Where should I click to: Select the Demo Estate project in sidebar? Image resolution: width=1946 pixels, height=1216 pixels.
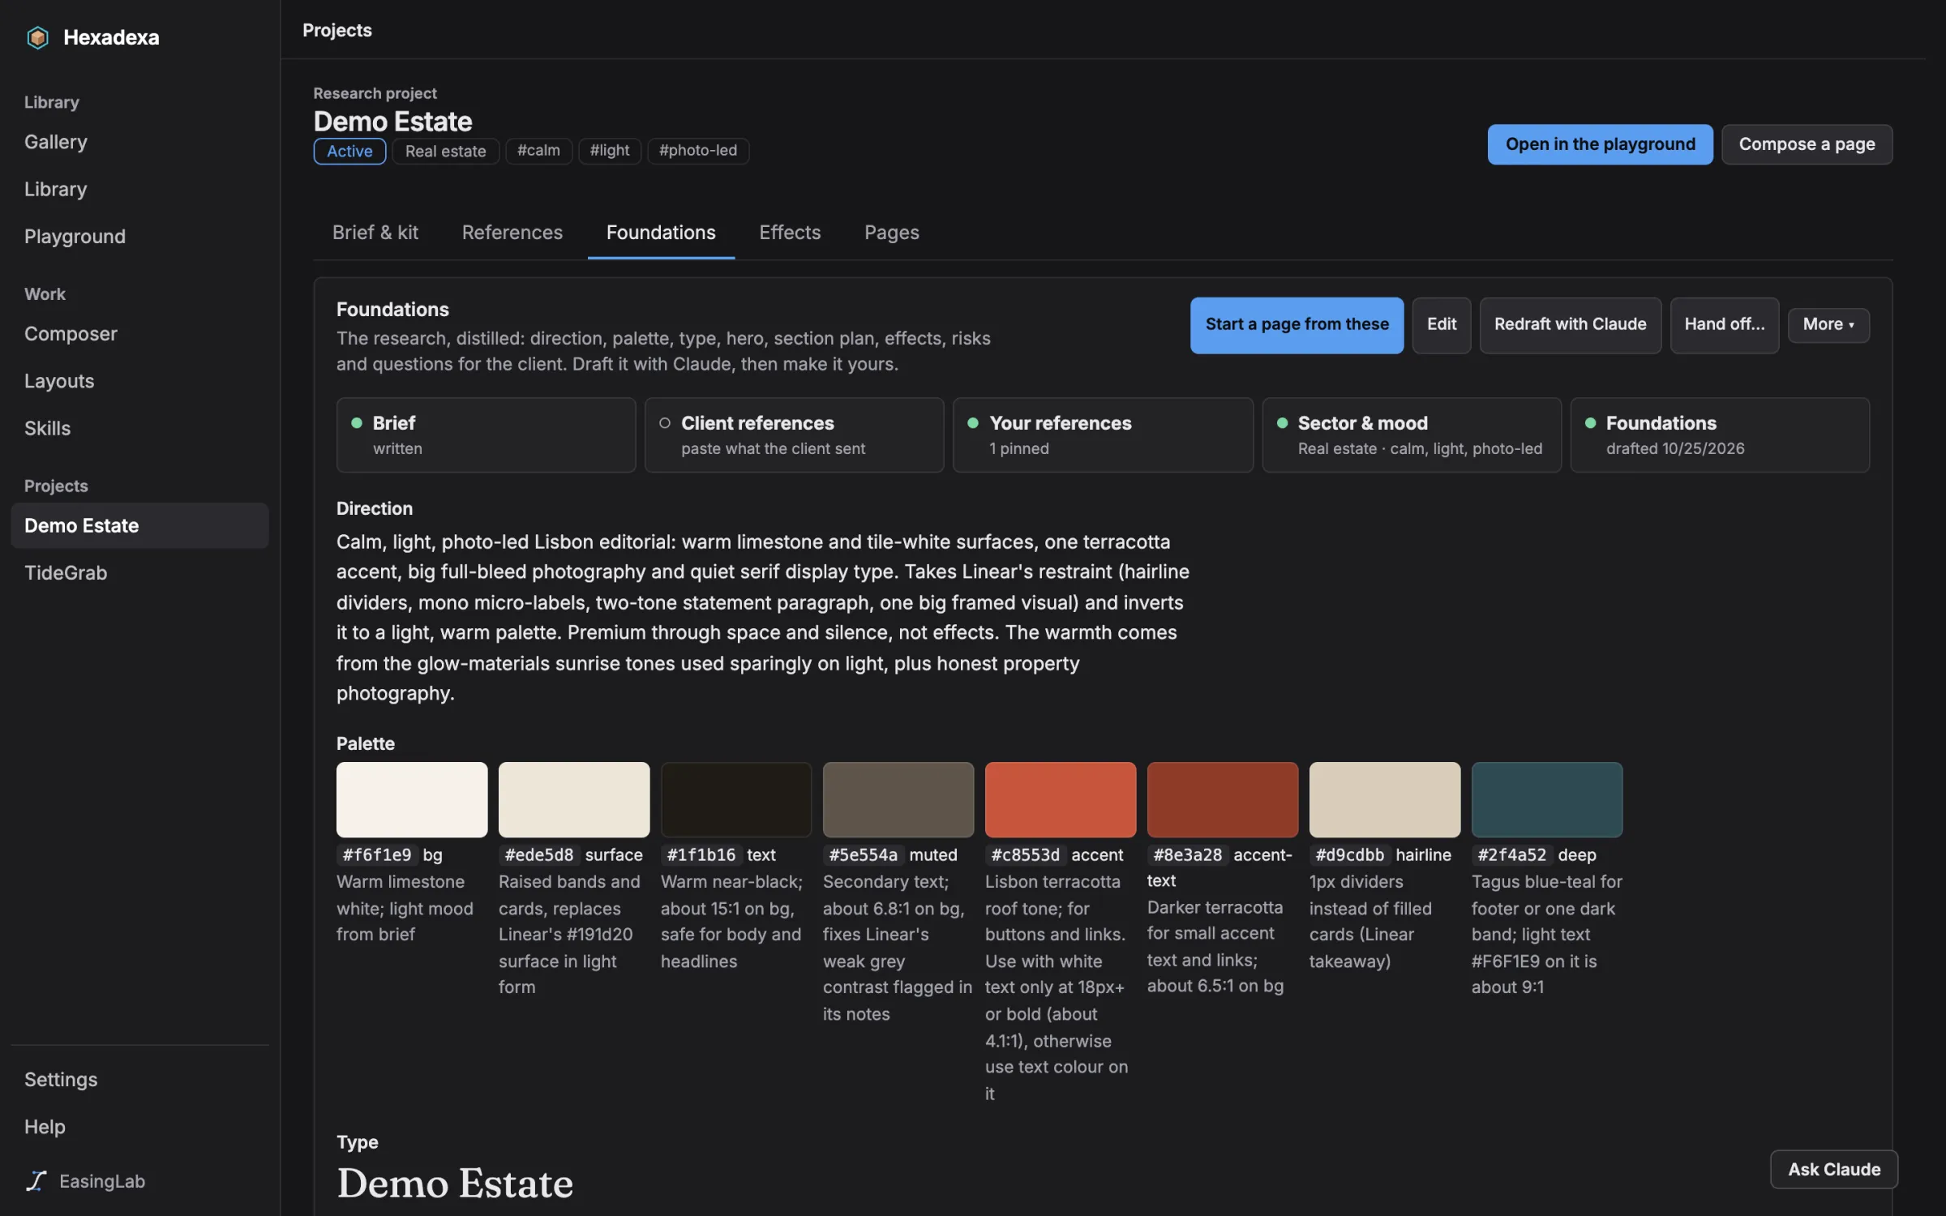pyautogui.click(x=139, y=525)
